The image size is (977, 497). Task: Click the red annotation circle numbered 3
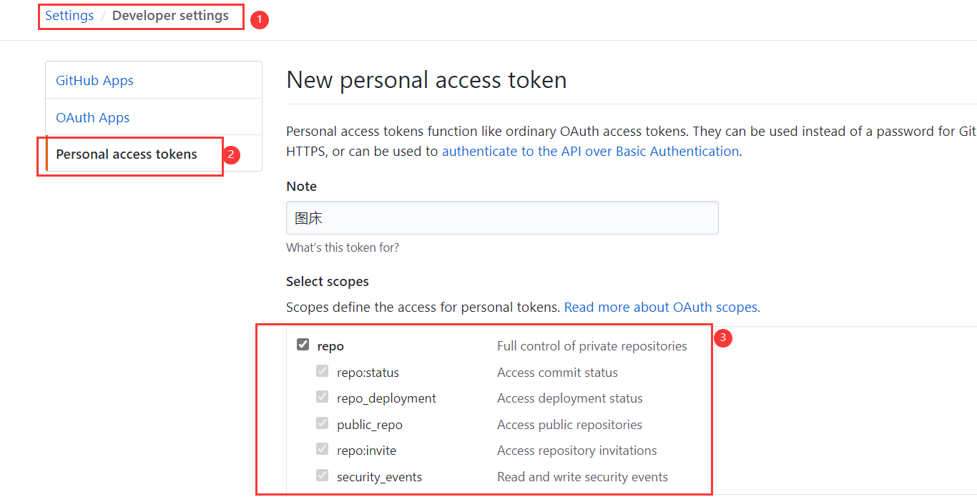(722, 338)
